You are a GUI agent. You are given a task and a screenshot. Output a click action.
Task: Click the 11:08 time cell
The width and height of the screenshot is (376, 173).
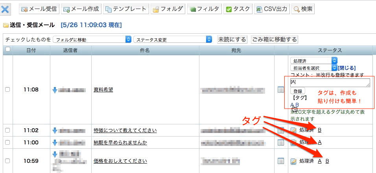[x=31, y=90]
